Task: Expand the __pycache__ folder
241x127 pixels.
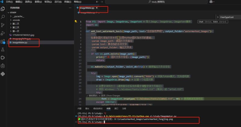Action: pyautogui.click(x=18, y=16)
